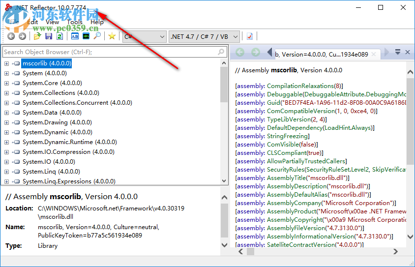The image size is (415, 267).
Task: Click the ComCompatibleVersion attribute link
Action: (301, 111)
